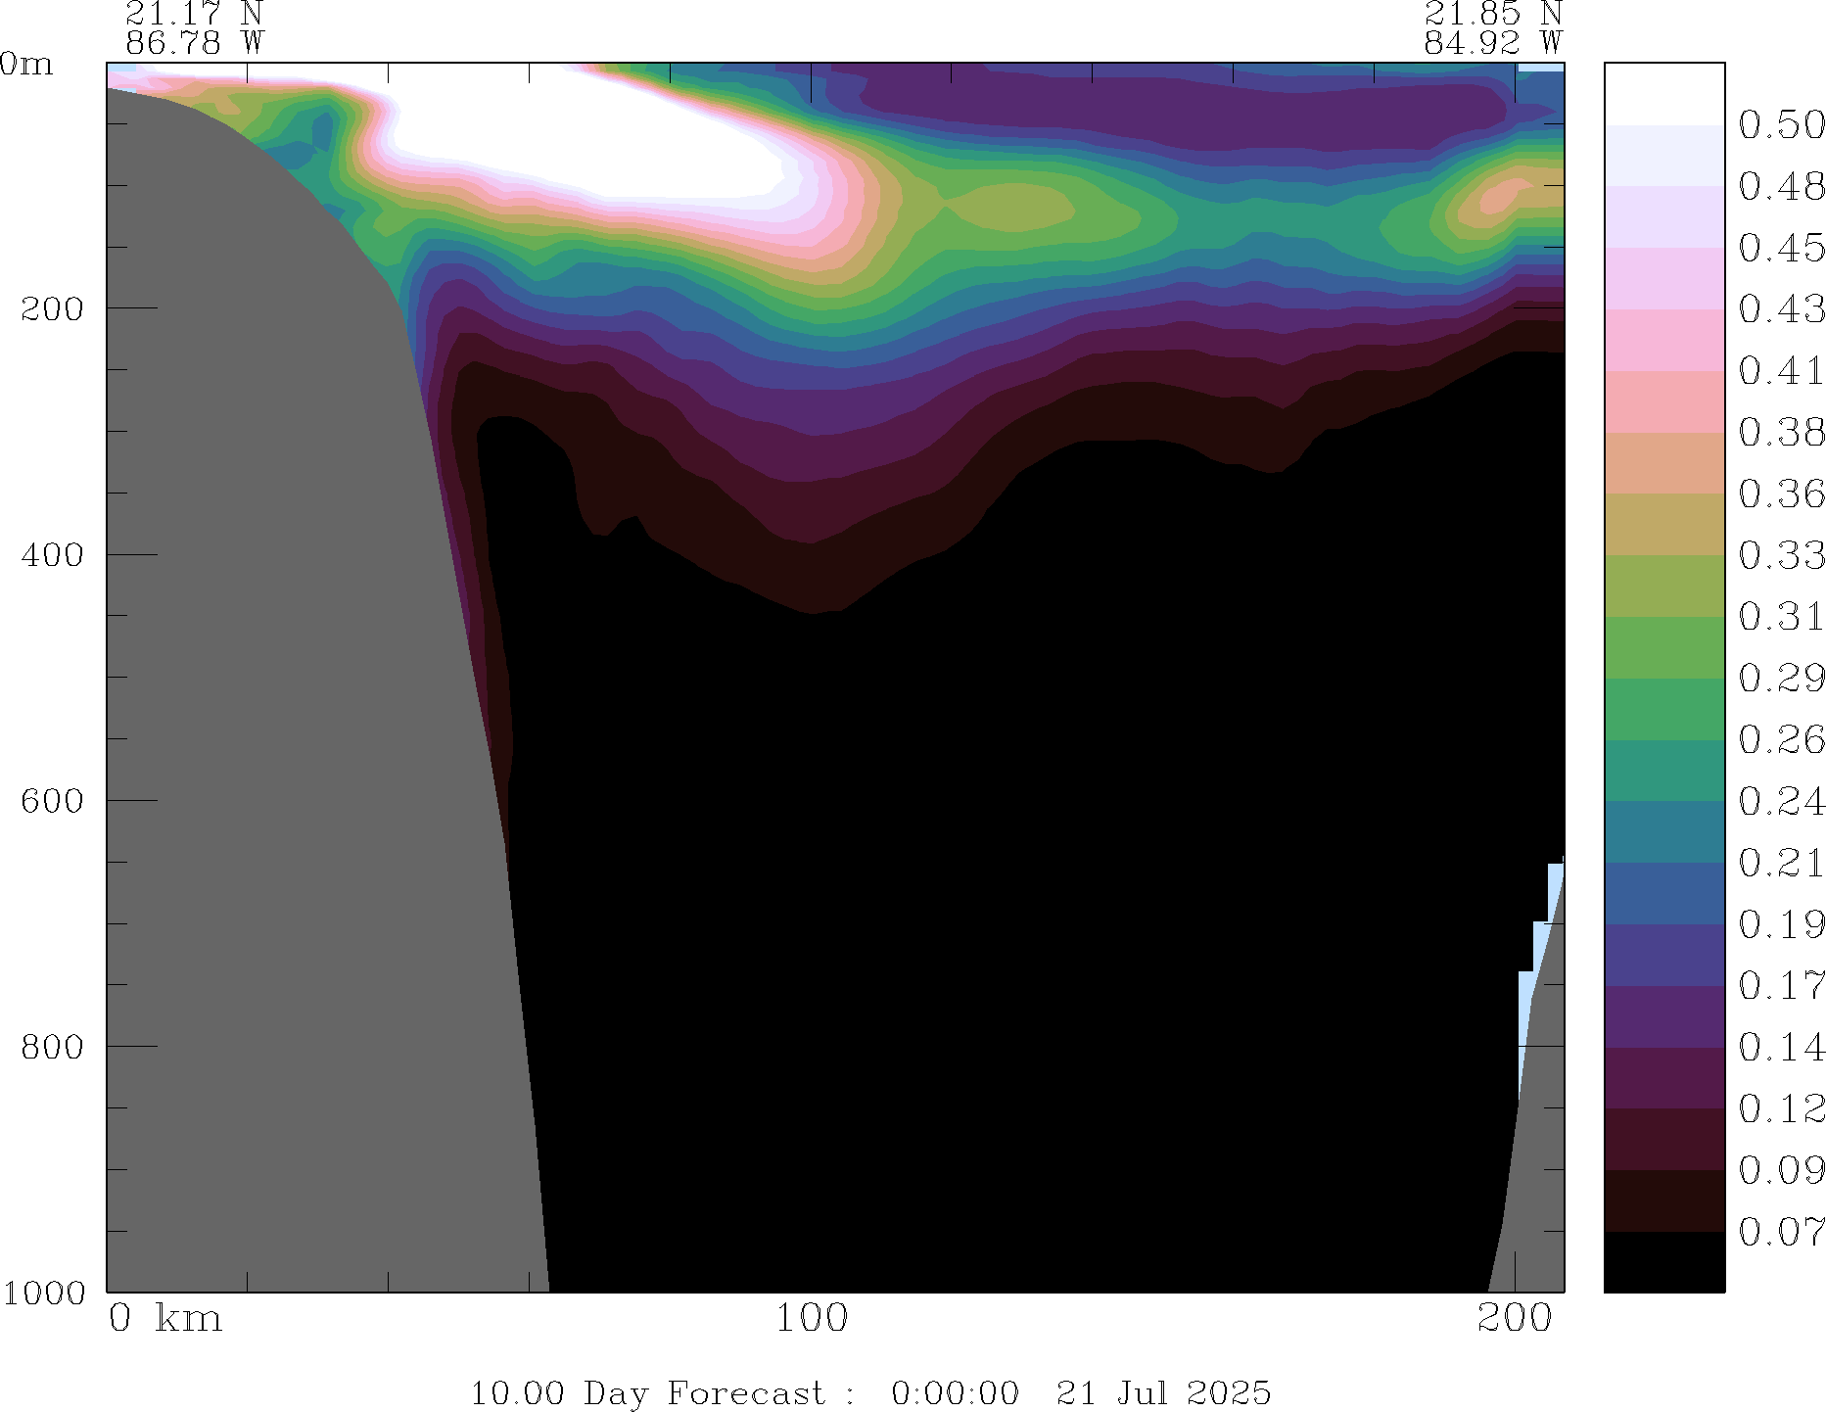1826x1412 pixels.
Task: Select the 800 depth axis label
Action: pyautogui.click(x=53, y=1046)
